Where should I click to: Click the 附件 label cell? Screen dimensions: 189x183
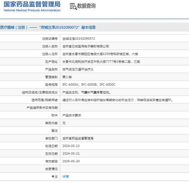click(55, 115)
